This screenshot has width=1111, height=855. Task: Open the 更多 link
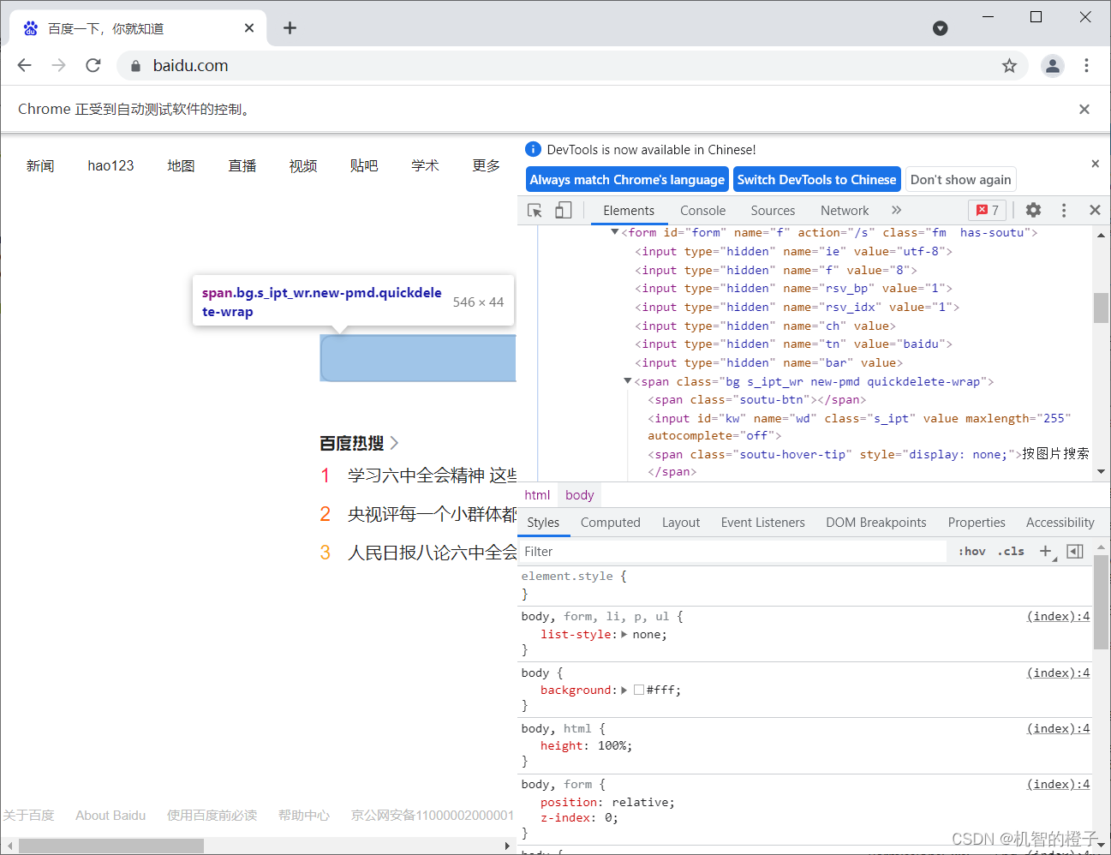(487, 165)
